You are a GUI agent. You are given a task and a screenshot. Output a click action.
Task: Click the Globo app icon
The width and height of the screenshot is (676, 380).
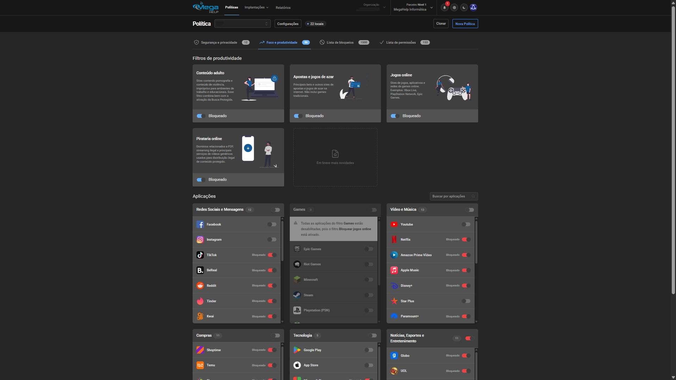(394, 356)
